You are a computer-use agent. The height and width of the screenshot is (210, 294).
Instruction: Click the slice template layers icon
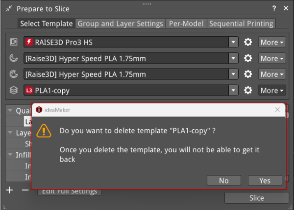pyautogui.click(x=14, y=90)
